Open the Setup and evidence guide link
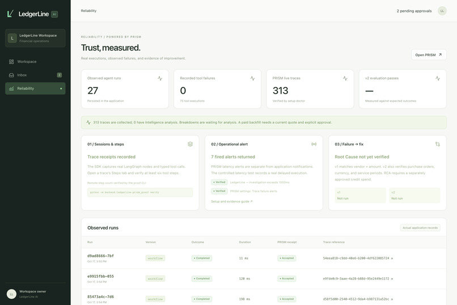 tap(232, 202)
